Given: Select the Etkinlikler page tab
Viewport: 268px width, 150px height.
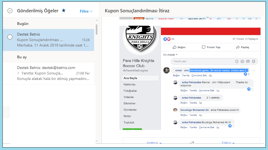Looking at the screenshot, I should pos(130,103).
